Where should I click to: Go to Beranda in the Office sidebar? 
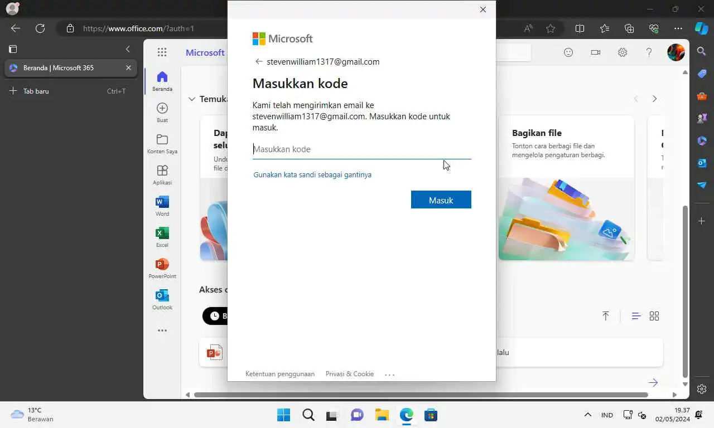pos(162,81)
